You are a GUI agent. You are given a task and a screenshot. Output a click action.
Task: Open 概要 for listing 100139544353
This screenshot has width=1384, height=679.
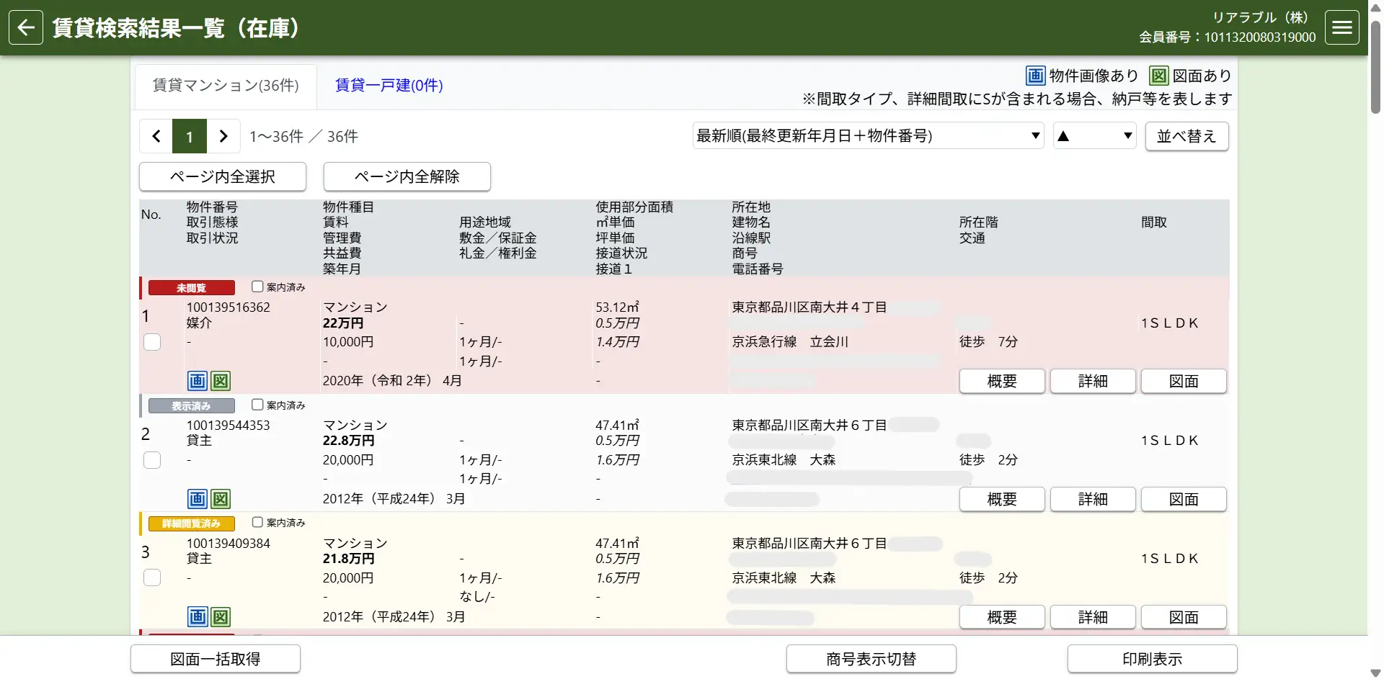coord(1002,499)
